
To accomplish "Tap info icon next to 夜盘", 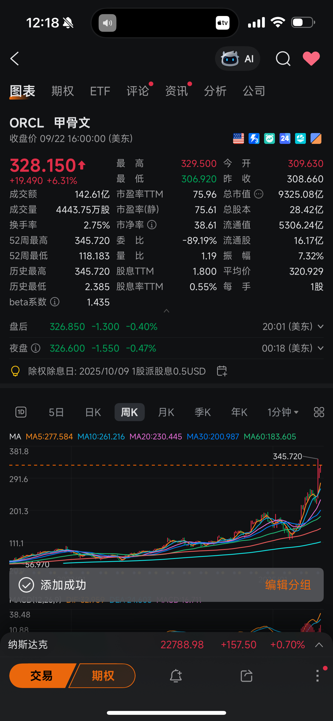I will tap(36, 348).
